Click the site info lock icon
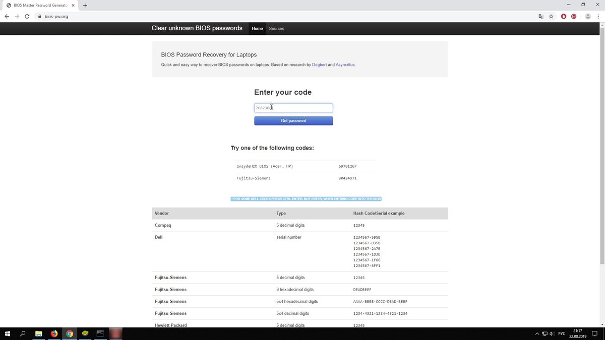Screen dimensions: 605x340 39,16
